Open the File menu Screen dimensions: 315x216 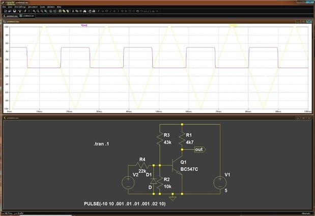click(x=4, y=7)
